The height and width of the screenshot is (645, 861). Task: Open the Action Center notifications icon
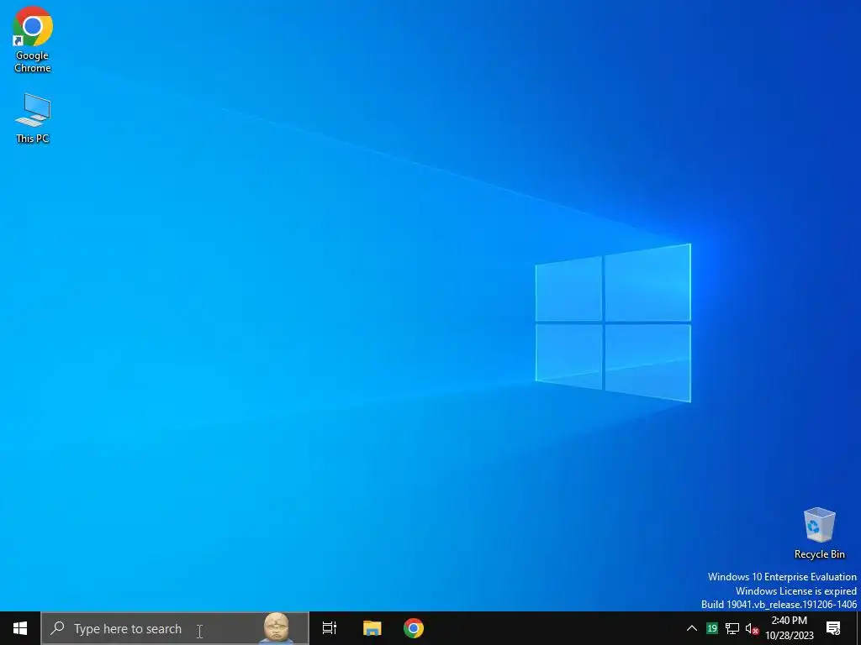coord(833,628)
